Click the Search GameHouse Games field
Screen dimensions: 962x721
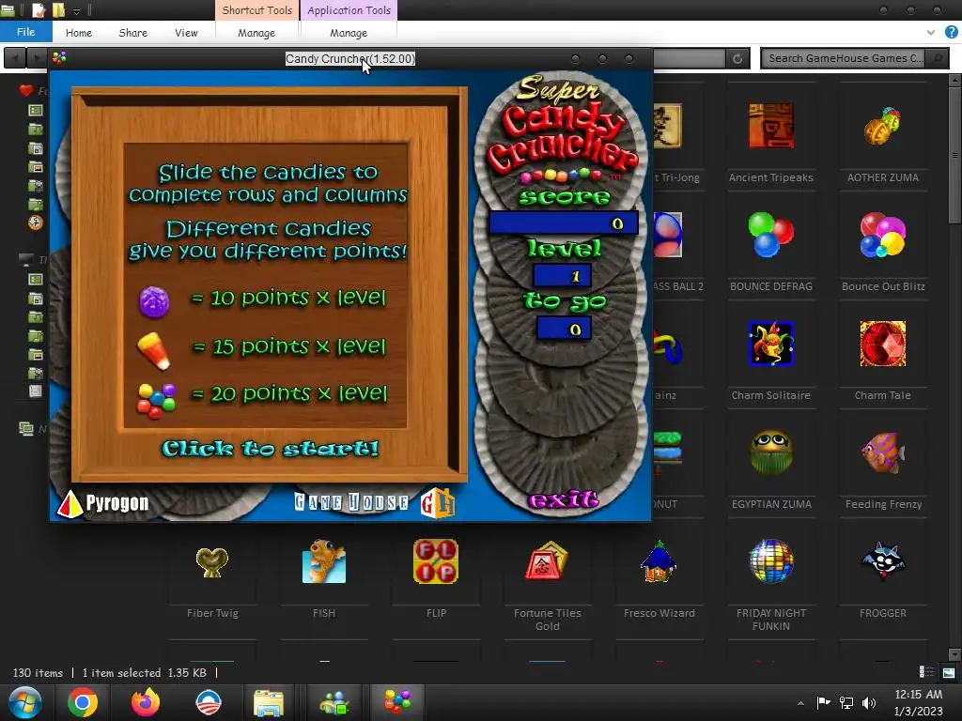pos(845,58)
